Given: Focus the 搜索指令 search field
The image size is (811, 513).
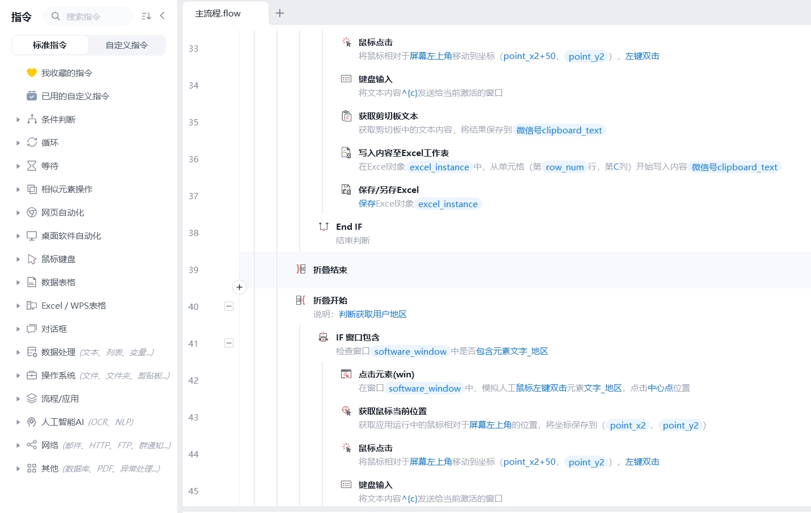Looking at the screenshot, I should click(x=88, y=16).
